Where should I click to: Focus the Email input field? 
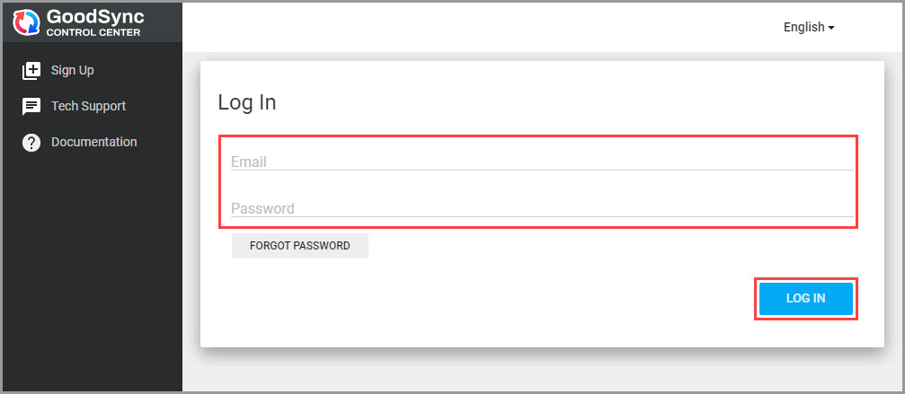[x=541, y=162]
